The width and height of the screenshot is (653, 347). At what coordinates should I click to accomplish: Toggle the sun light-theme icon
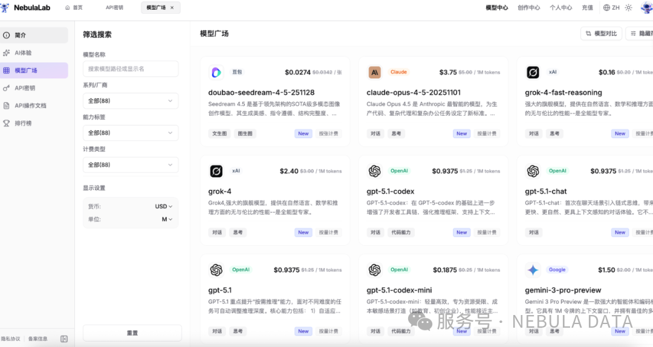click(x=628, y=7)
